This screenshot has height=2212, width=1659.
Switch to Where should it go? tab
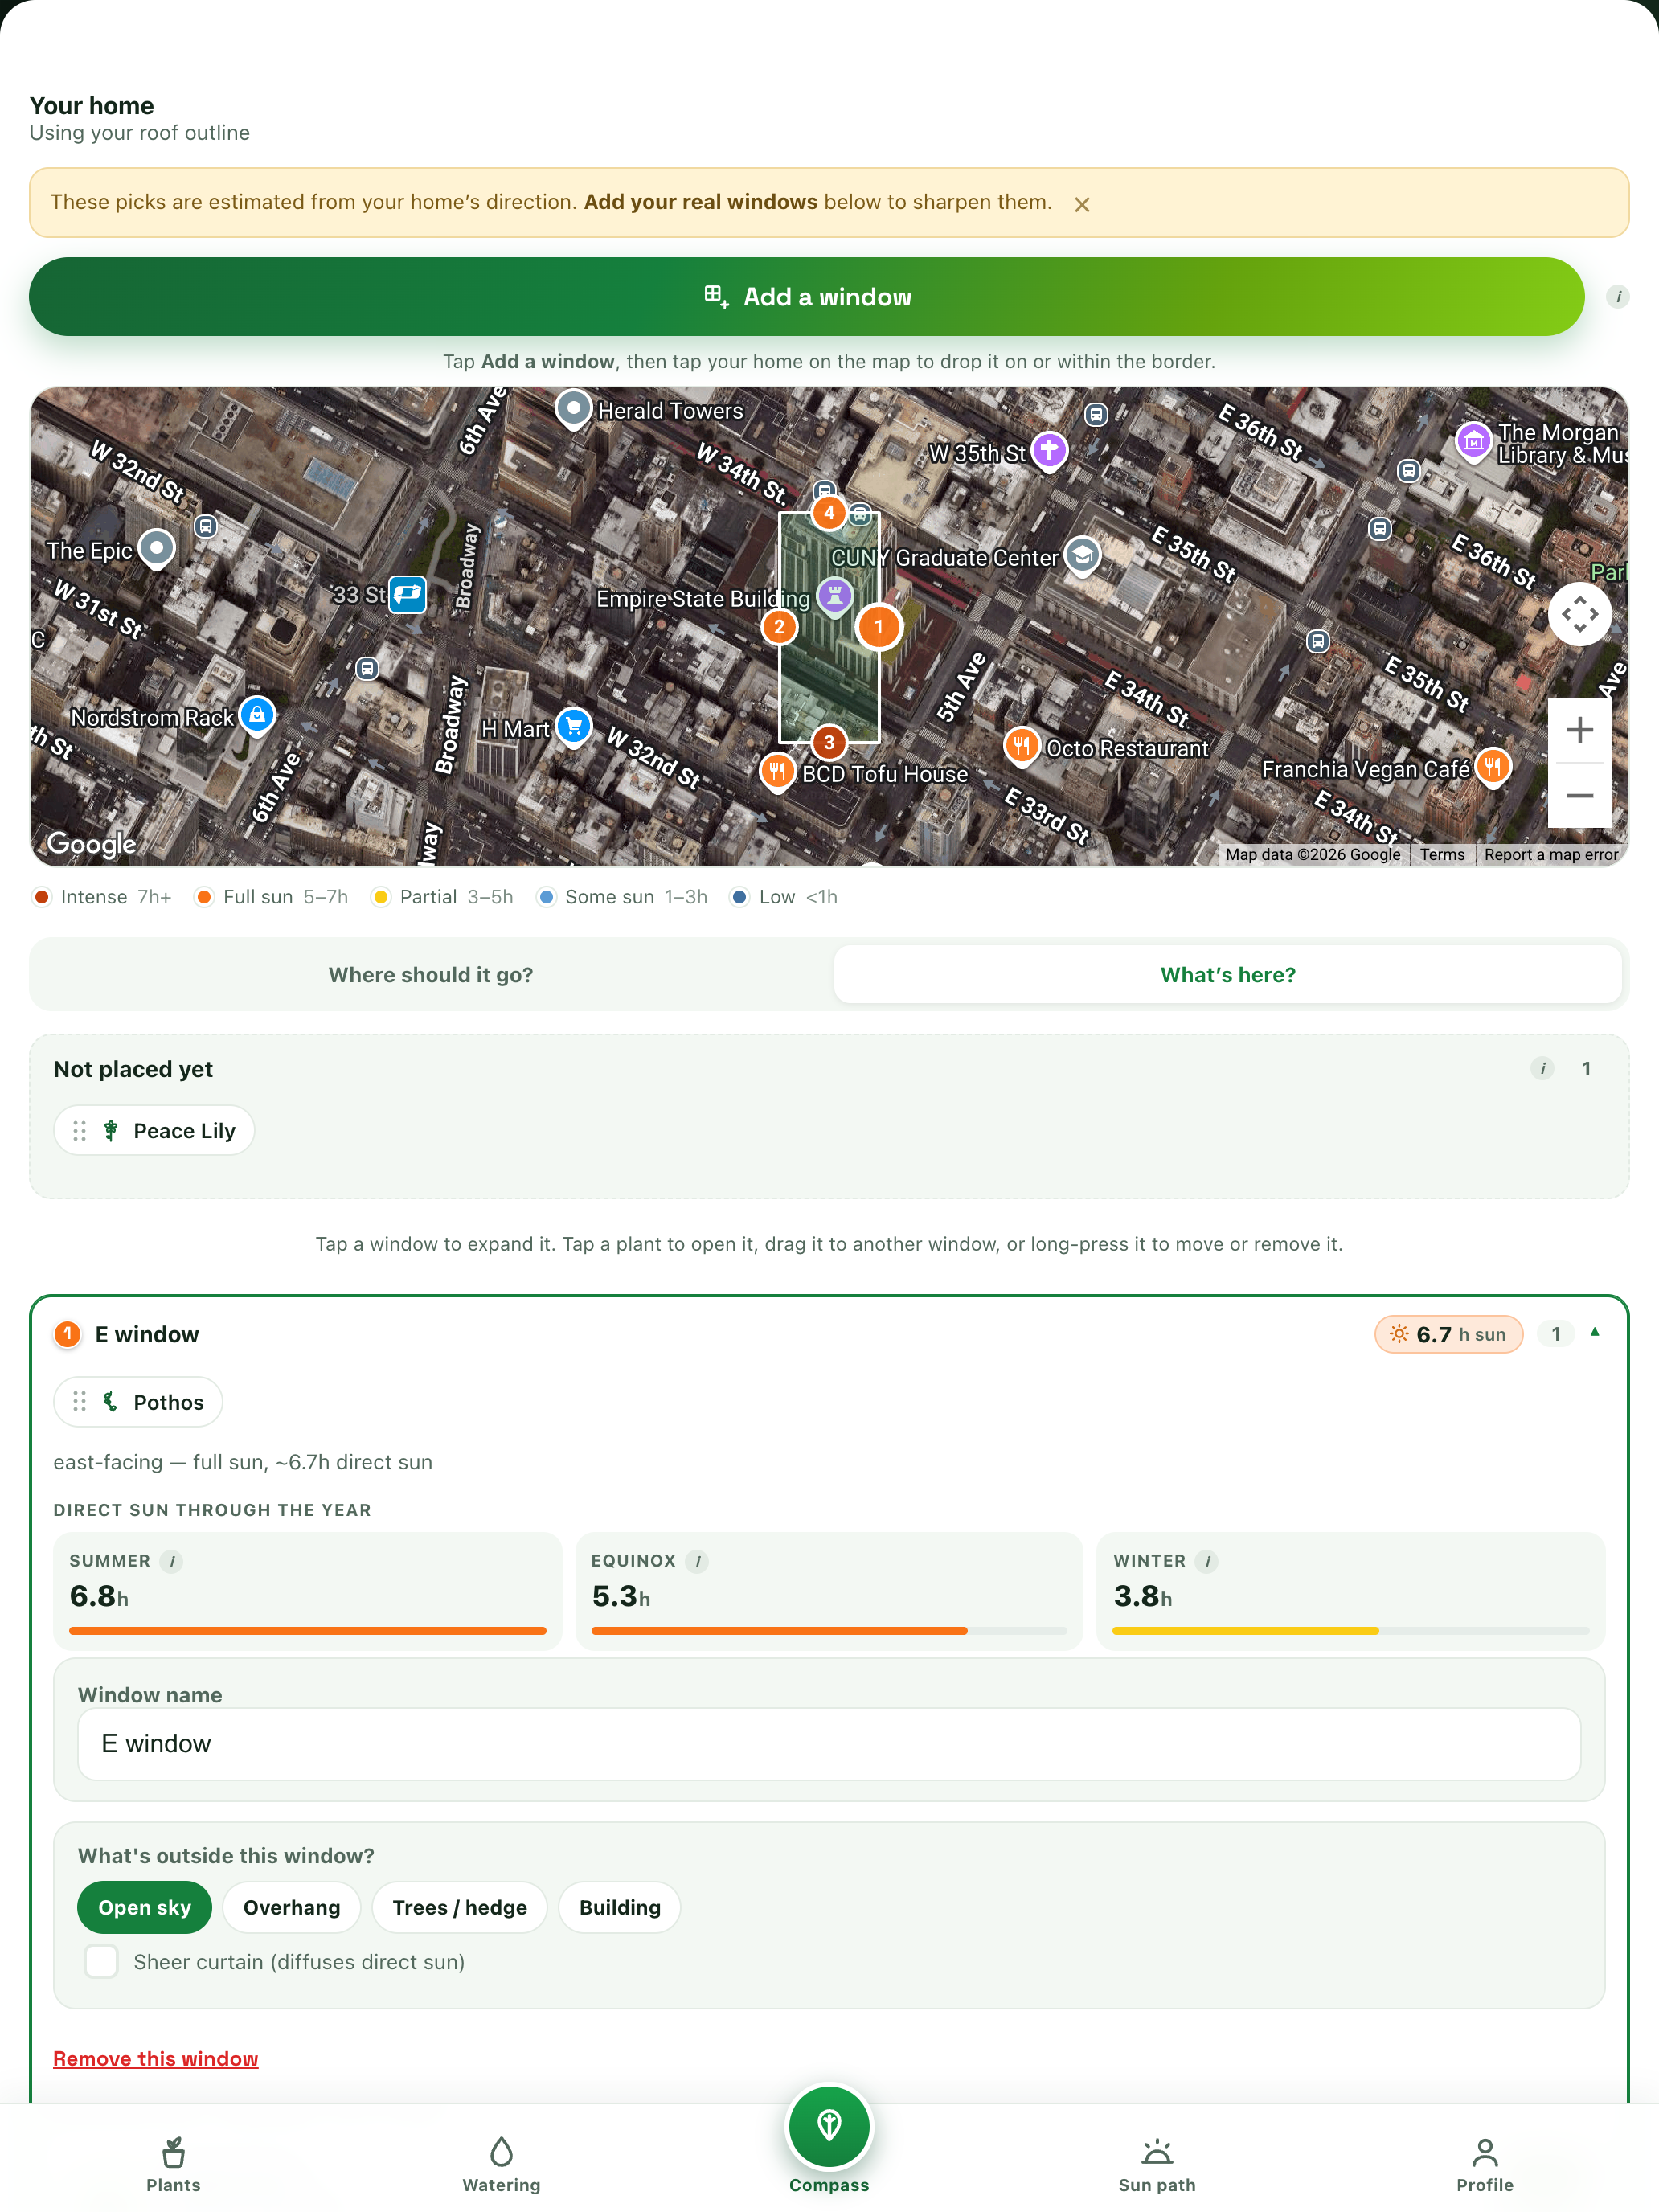pyautogui.click(x=431, y=975)
